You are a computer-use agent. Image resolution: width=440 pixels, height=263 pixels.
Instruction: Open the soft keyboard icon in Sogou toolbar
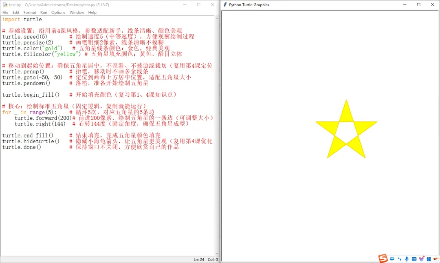coord(414,259)
